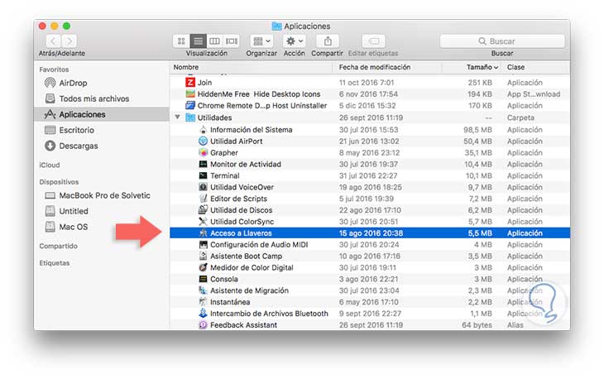The height and width of the screenshot is (379, 604).
Task: Select the Mac OS drive
Action: click(73, 227)
